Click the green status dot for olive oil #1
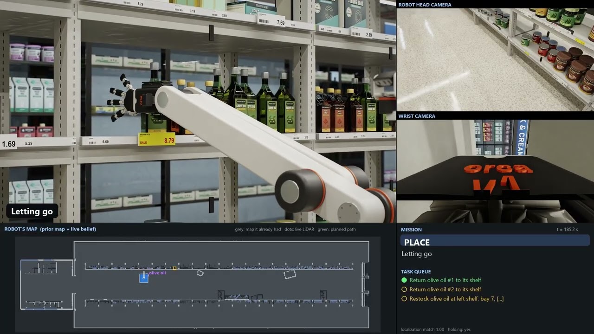The height and width of the screenshot is (334, 594). (404, 280)
